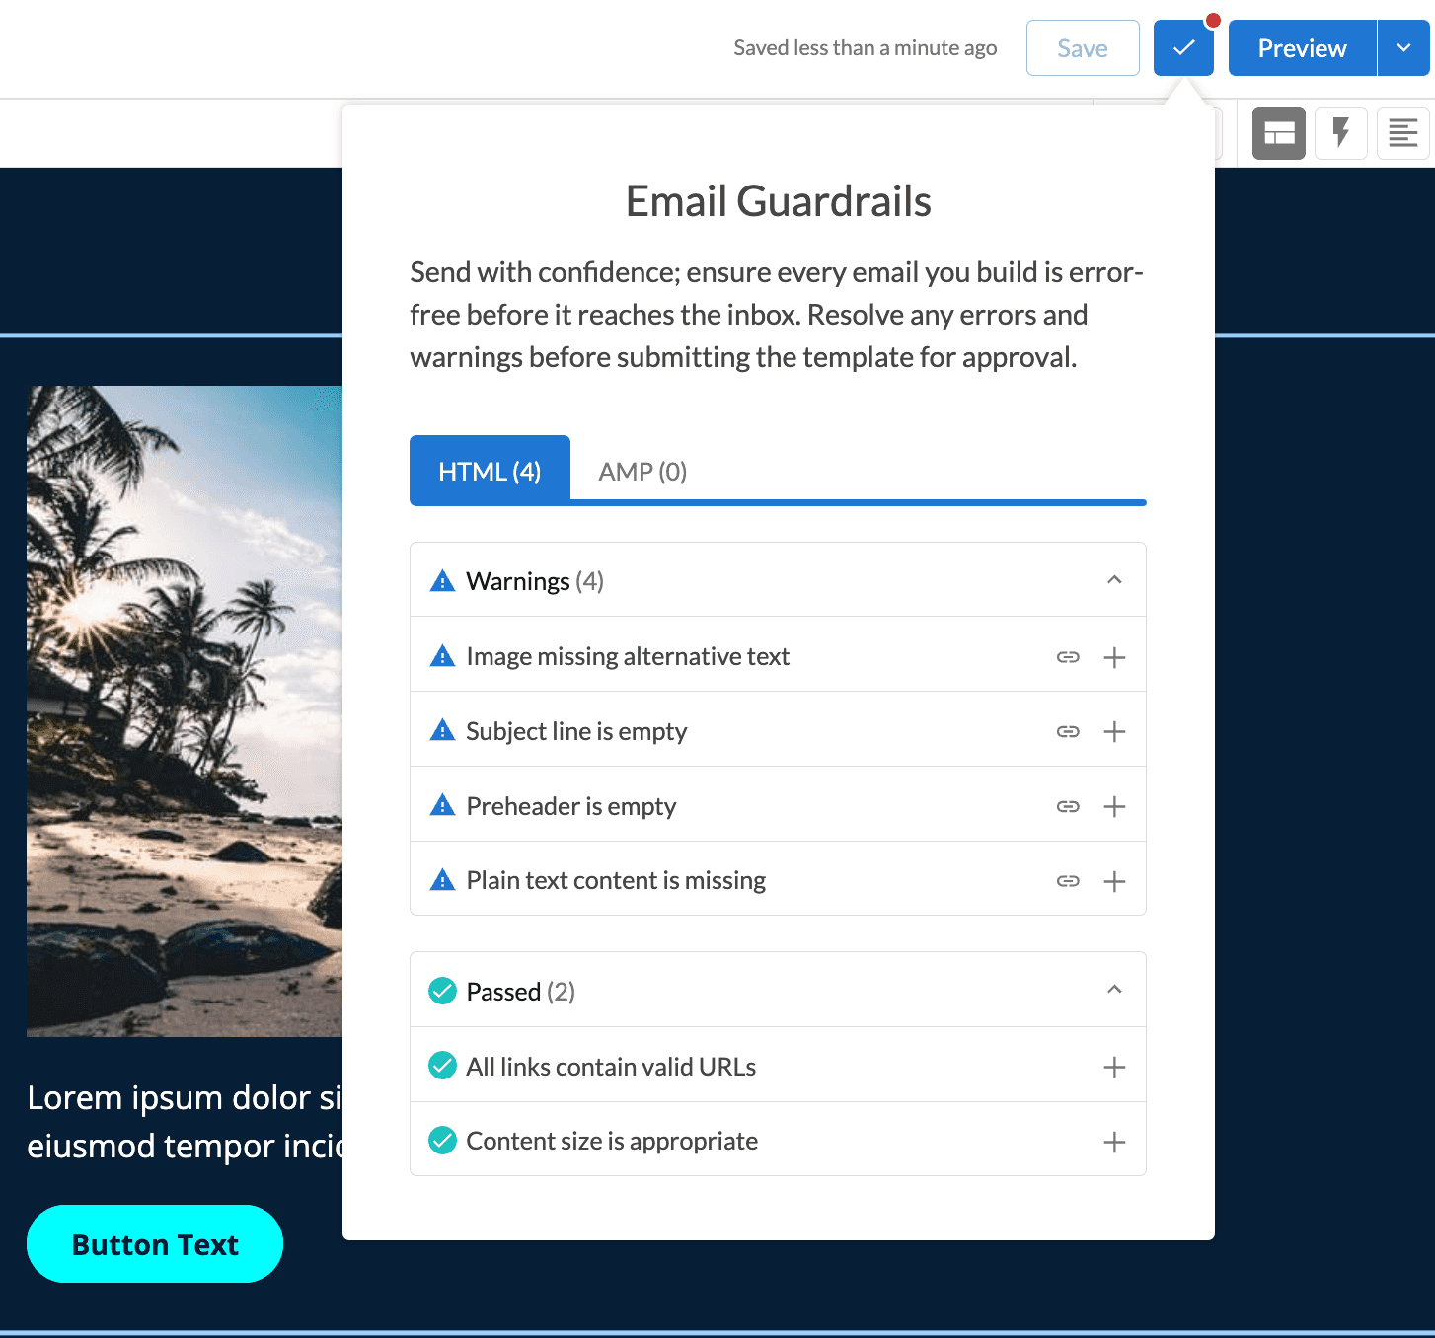
Task: Switch to the AMP tab
Action: 642,471
